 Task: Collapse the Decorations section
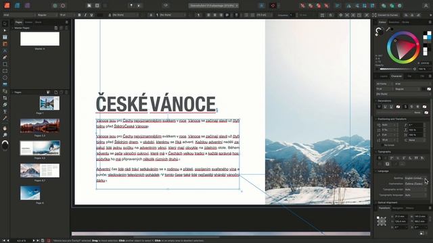[x=376, y=101]
